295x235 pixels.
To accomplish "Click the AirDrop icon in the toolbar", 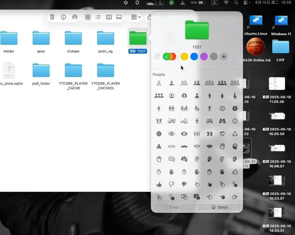I will coord(75,17).
